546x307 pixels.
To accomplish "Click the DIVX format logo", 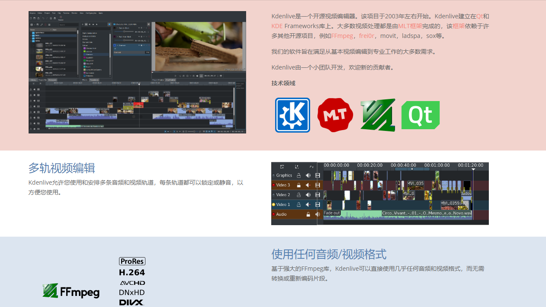I will pyautogui.click(x=132, y=302).
